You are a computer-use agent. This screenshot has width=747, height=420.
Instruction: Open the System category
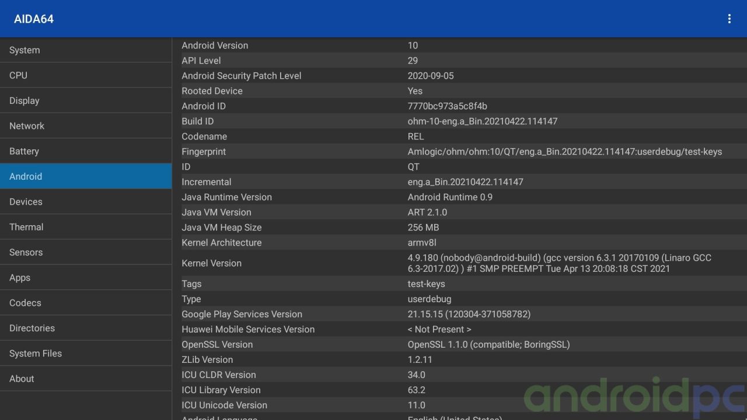point(86,50)
